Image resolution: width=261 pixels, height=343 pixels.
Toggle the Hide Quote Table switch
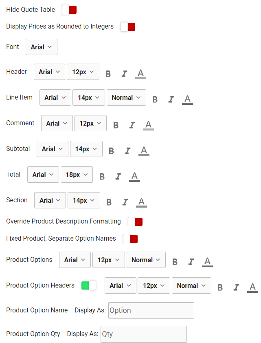(69, 9)
